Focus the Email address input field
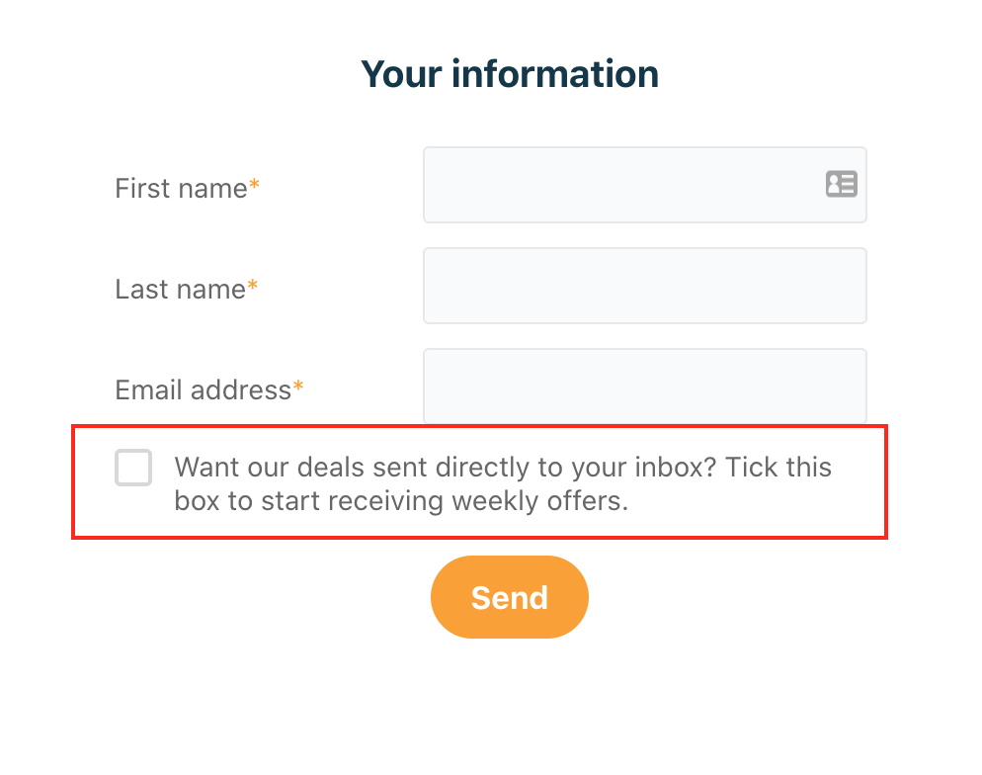The height and width of the screenshot is (775, 982). click(644, 386)
